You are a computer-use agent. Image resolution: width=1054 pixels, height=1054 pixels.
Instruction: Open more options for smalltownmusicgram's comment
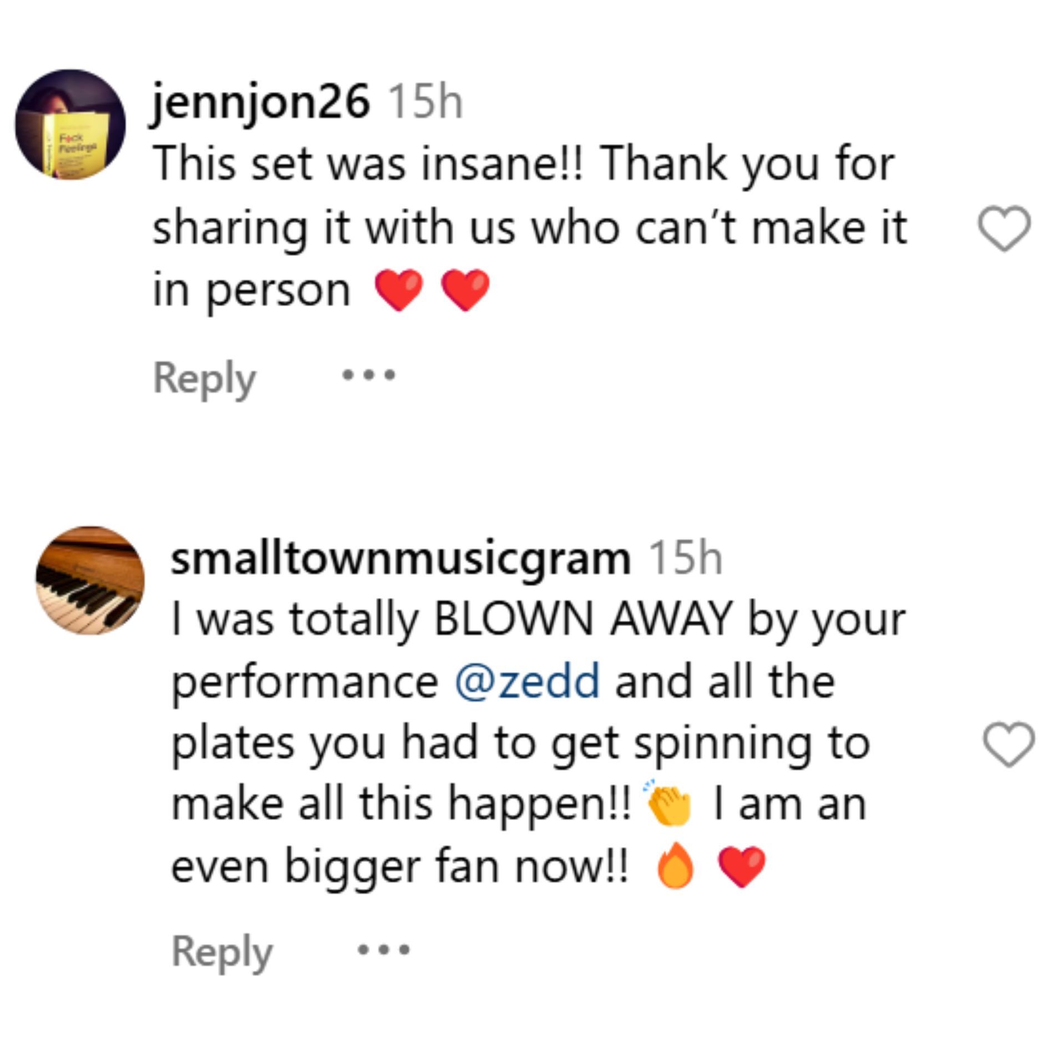pyautogui.click(x=384, y=950)
